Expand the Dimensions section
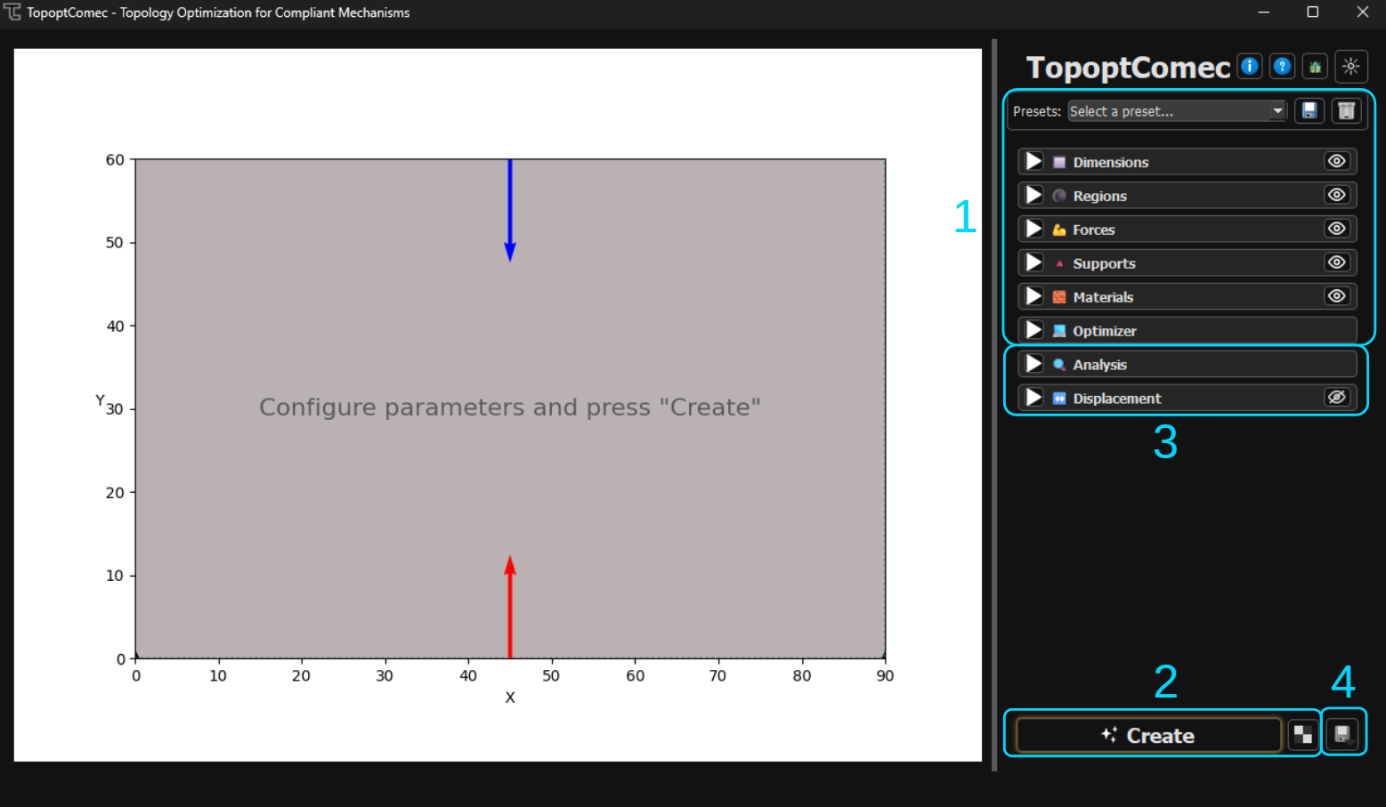The image size is (1386, 807). [x=1033, y=161]
